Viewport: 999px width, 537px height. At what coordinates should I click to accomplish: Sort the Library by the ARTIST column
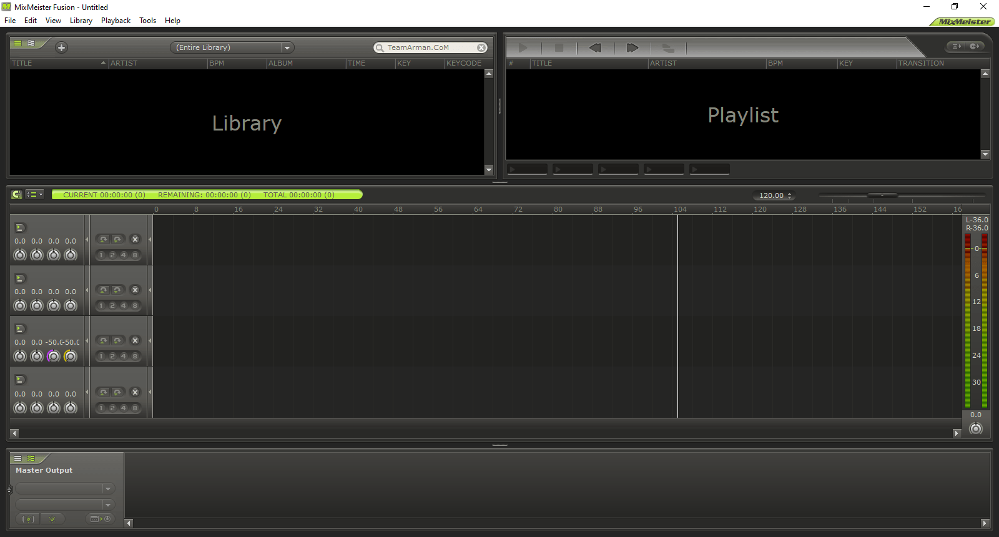coord(158,63)
